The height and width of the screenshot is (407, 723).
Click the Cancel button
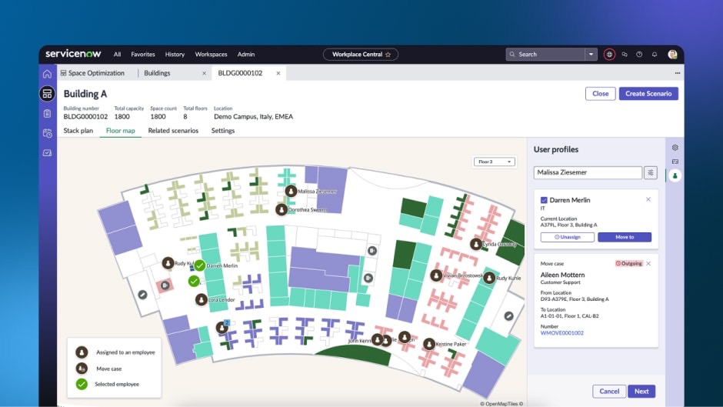click(x=609, y=392)
